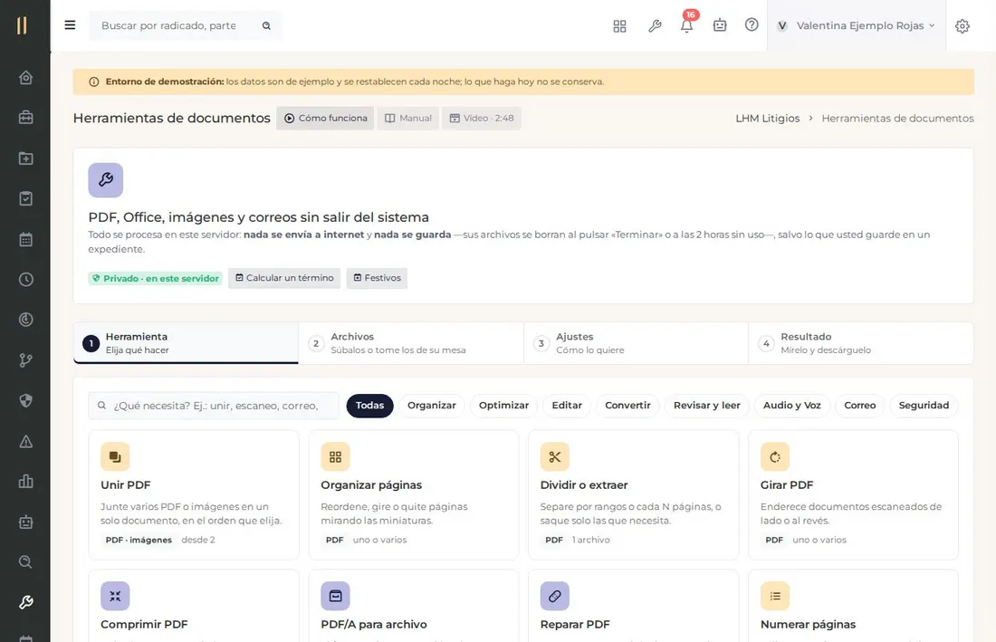
Task: Click the Numerar páginas list icon
Action: pos(775,596)
